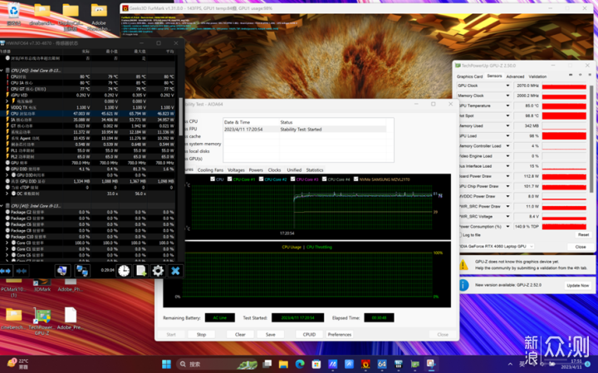Switch to Graphics Card tab in GPU-Z
The width and height of the screenshot is (598, 373).
[x=469, y=76]
